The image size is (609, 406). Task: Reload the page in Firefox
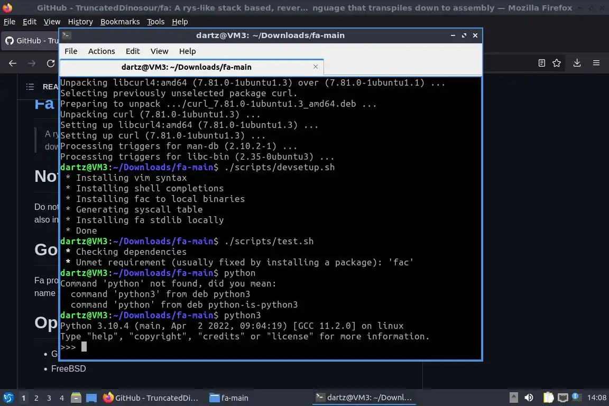coord(51,63)
